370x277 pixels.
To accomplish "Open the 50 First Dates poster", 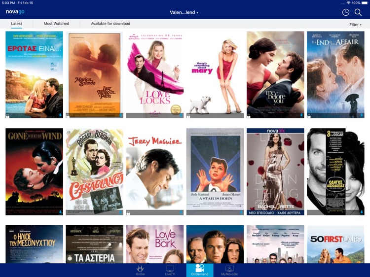I will click(335, 244).
